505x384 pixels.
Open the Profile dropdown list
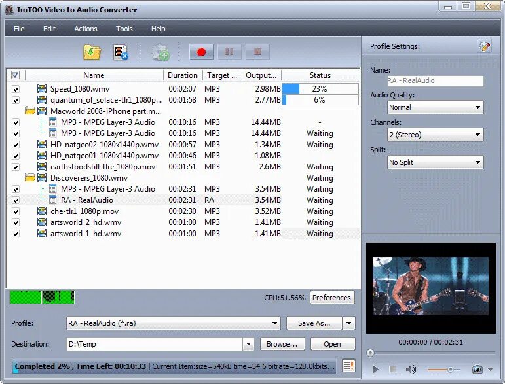point(174,323)
